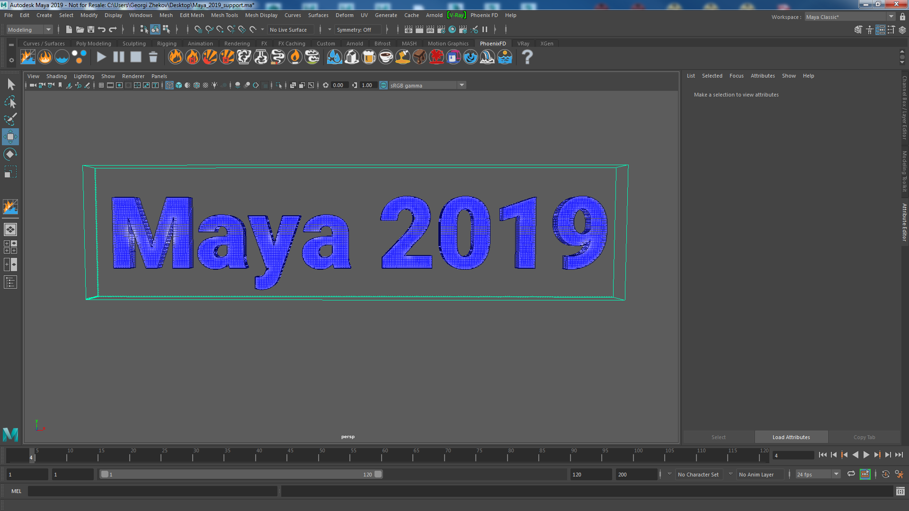Screen dimensions: 909x511
Task: Open the V-Ray menu
Action: pos(456,15)
